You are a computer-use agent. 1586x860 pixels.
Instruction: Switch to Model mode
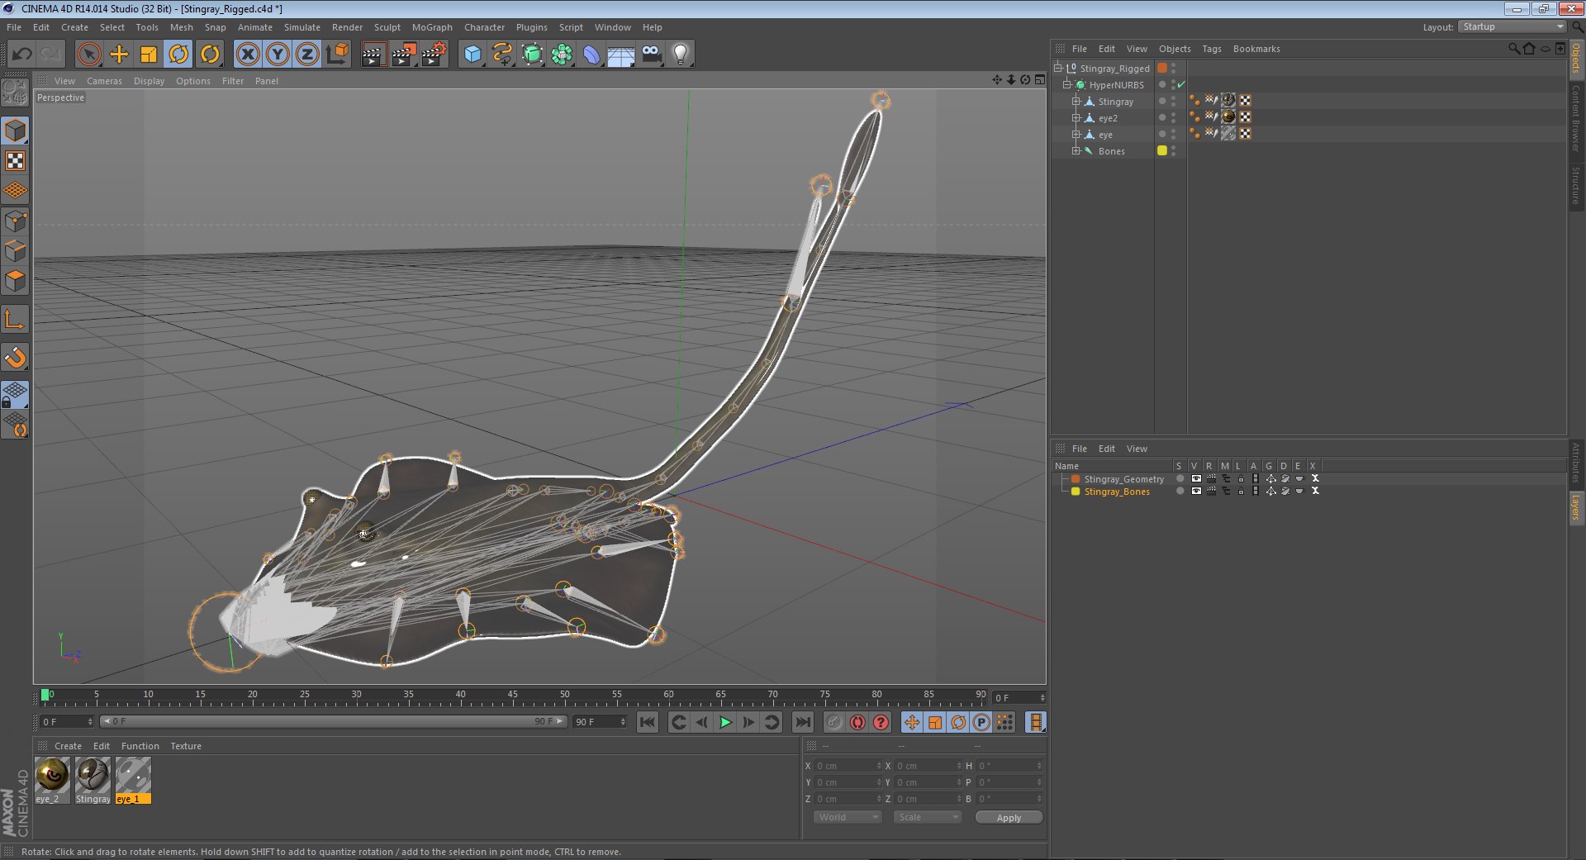(x=15, y=131)
